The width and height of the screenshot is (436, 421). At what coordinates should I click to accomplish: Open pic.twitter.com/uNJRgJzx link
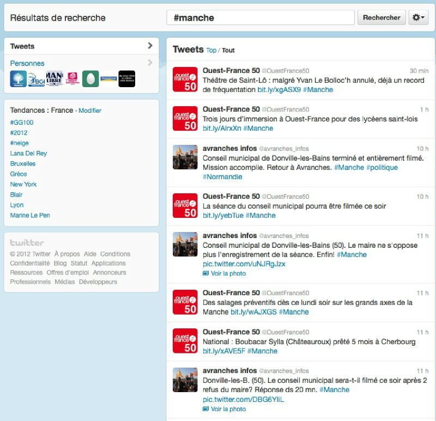click(x=244, y=264)
